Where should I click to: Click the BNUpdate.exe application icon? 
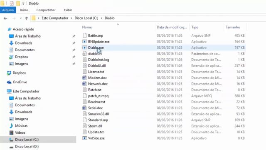84,42
